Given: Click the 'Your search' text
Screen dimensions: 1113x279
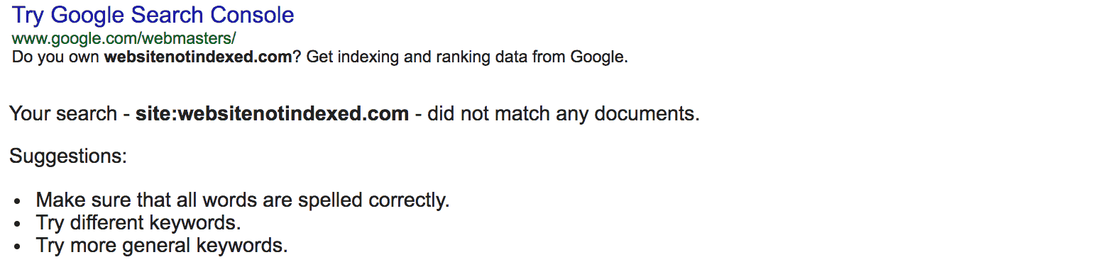Looking at the screenshot, I should pyautogui.click(x=63, y=113).
